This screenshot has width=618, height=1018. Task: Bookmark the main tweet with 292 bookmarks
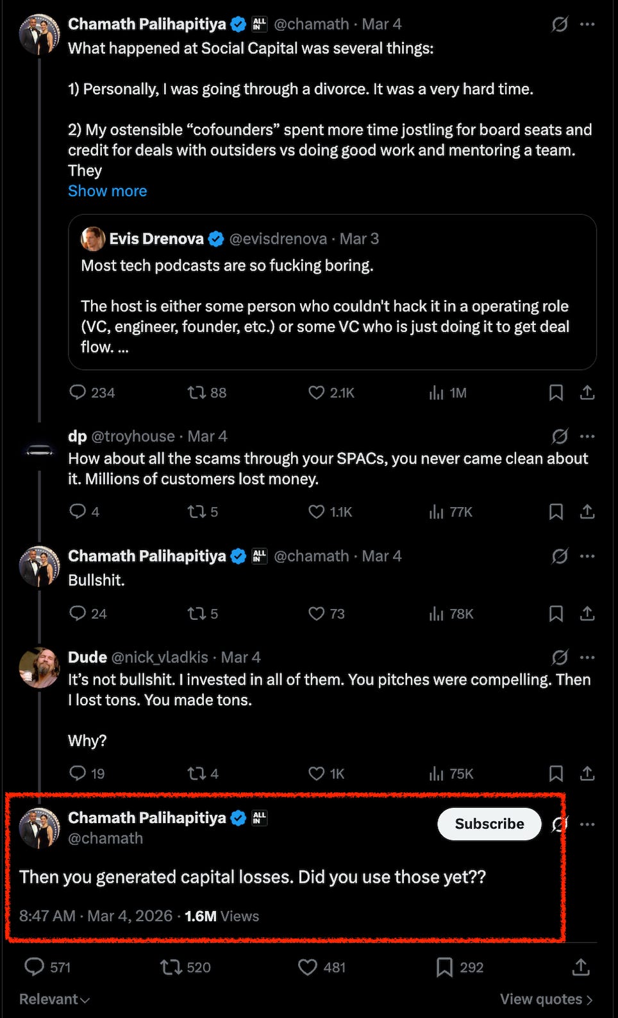click(445, 967)
